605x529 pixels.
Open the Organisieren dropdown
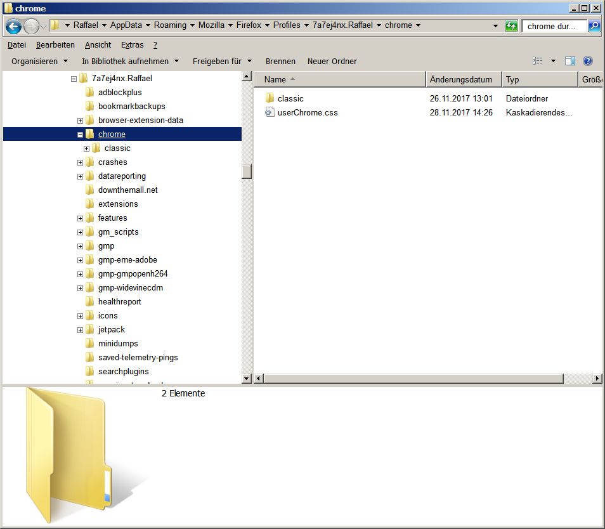tap(39, 61)
